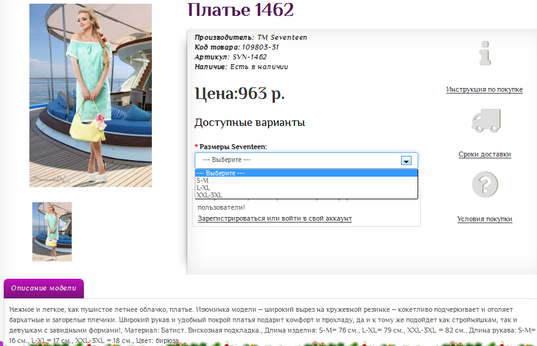Select the L-XL size option

click(x=203, y=188)
